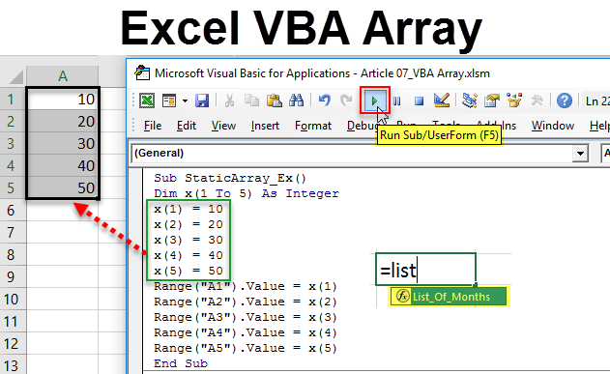Image resolution: width=610 pixels, height=374 pixels.
Task: Click the (General) combo box field
Action: click(x=360, y=154)
